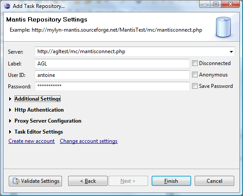243x196 pixels.
Task: Focus the User ID field containing antoine
Action: pos(112,75)
